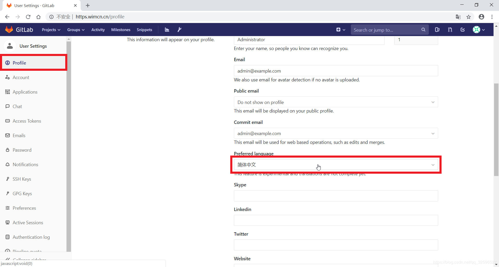The image size is (499, 267).
Task: Open the user avatar menu
Action: 478,30
